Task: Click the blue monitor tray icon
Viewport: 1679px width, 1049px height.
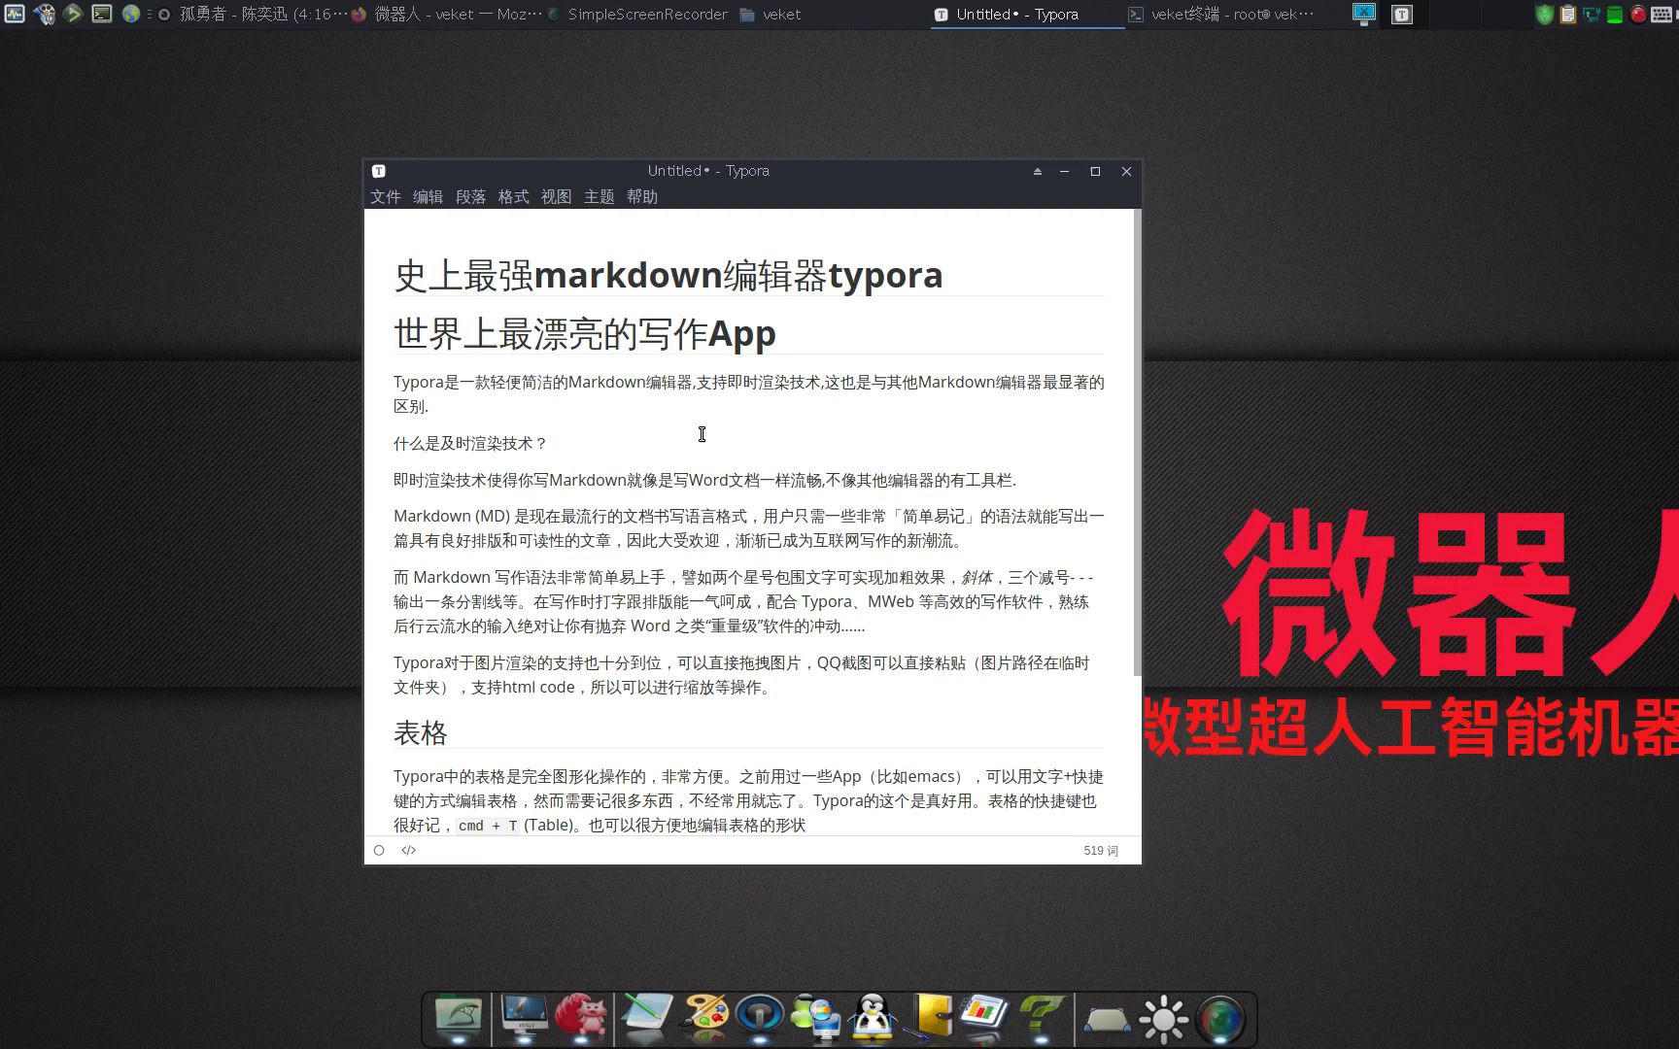Action: [1364, 14]
